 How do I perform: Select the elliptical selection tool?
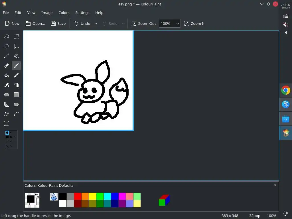click(x=7, y=46)
